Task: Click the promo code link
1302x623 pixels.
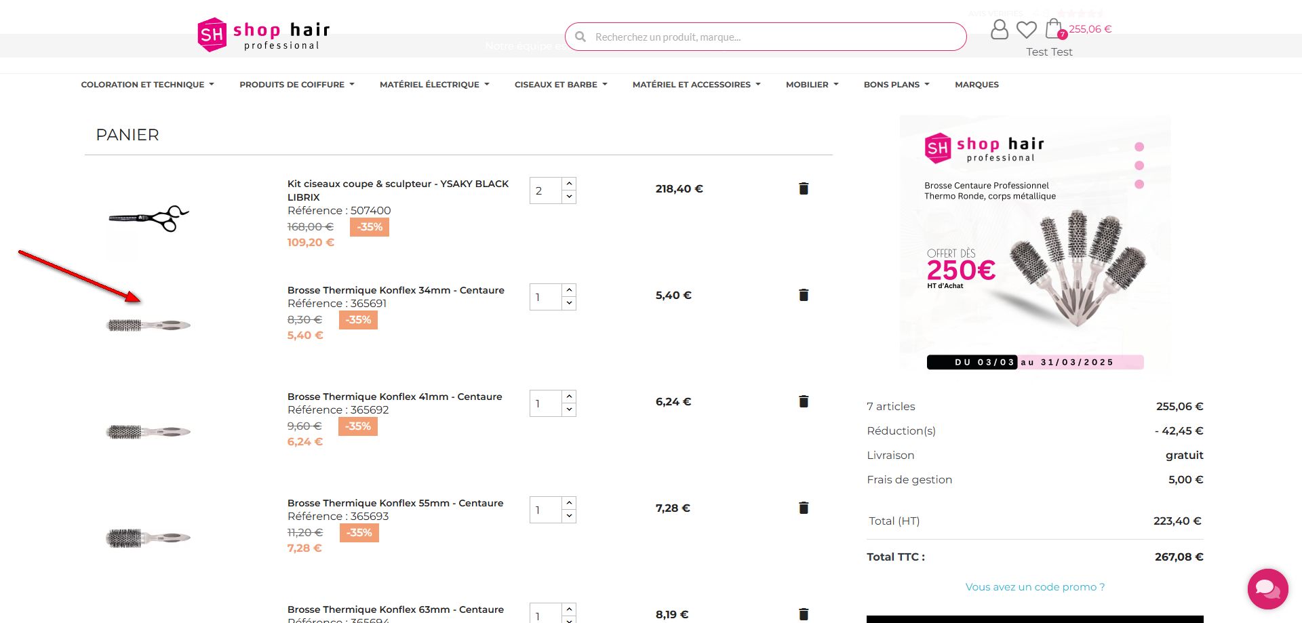Action: [1035, 587]
